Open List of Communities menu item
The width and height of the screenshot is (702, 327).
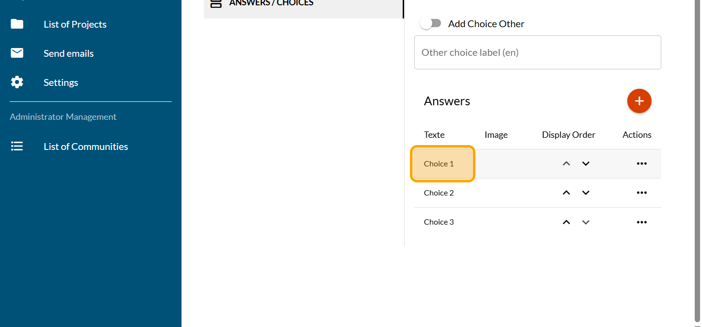pyautogui.click(x=85, y=147)
